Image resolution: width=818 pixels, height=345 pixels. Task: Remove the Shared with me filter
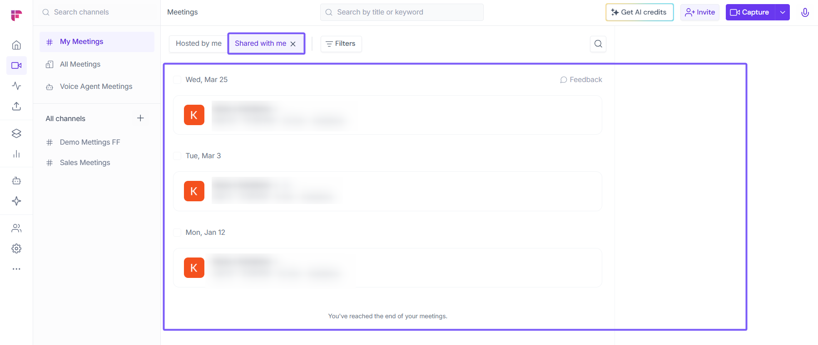(x=293, y=44)
